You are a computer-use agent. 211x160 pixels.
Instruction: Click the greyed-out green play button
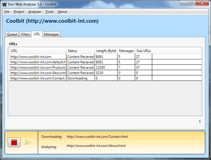pyautogui.click(x=28, y=142)
